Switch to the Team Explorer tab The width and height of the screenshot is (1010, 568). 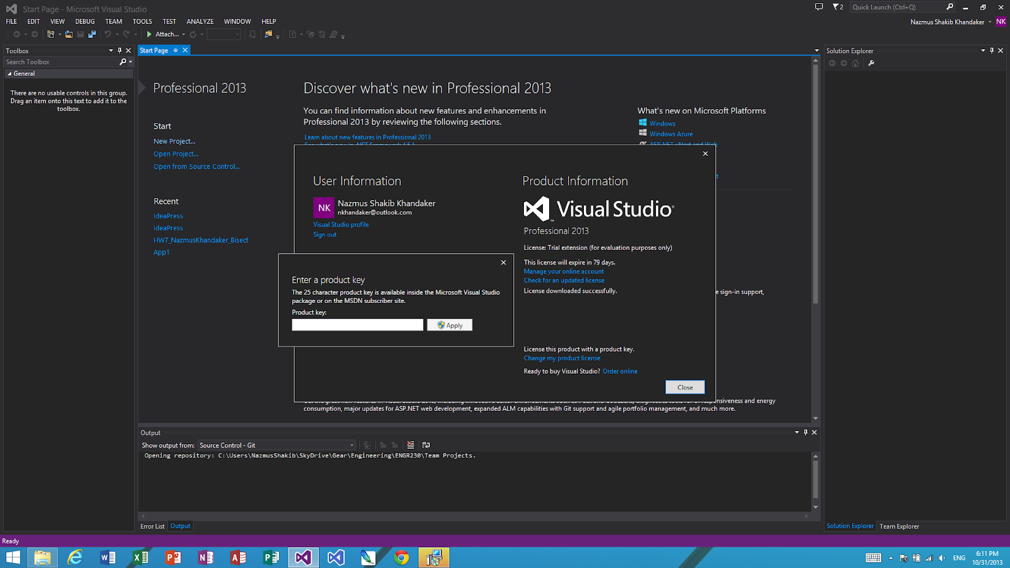coord(899,526)
